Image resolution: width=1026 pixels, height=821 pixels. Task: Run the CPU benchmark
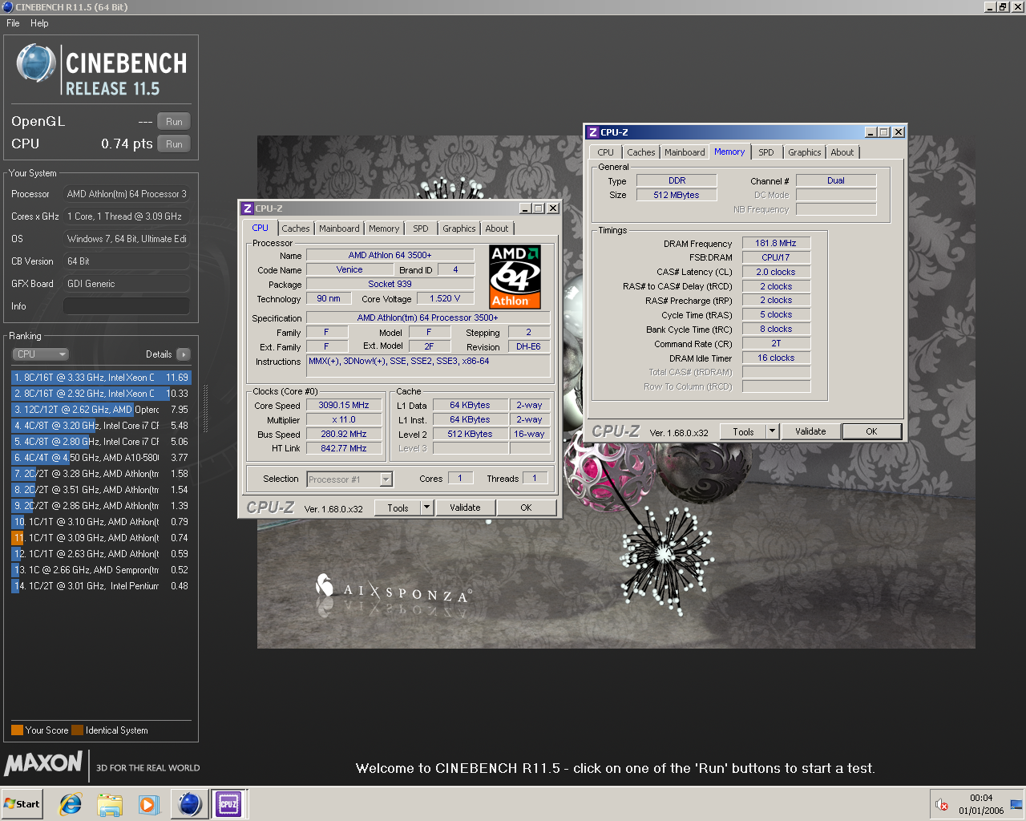pos(174,144)
